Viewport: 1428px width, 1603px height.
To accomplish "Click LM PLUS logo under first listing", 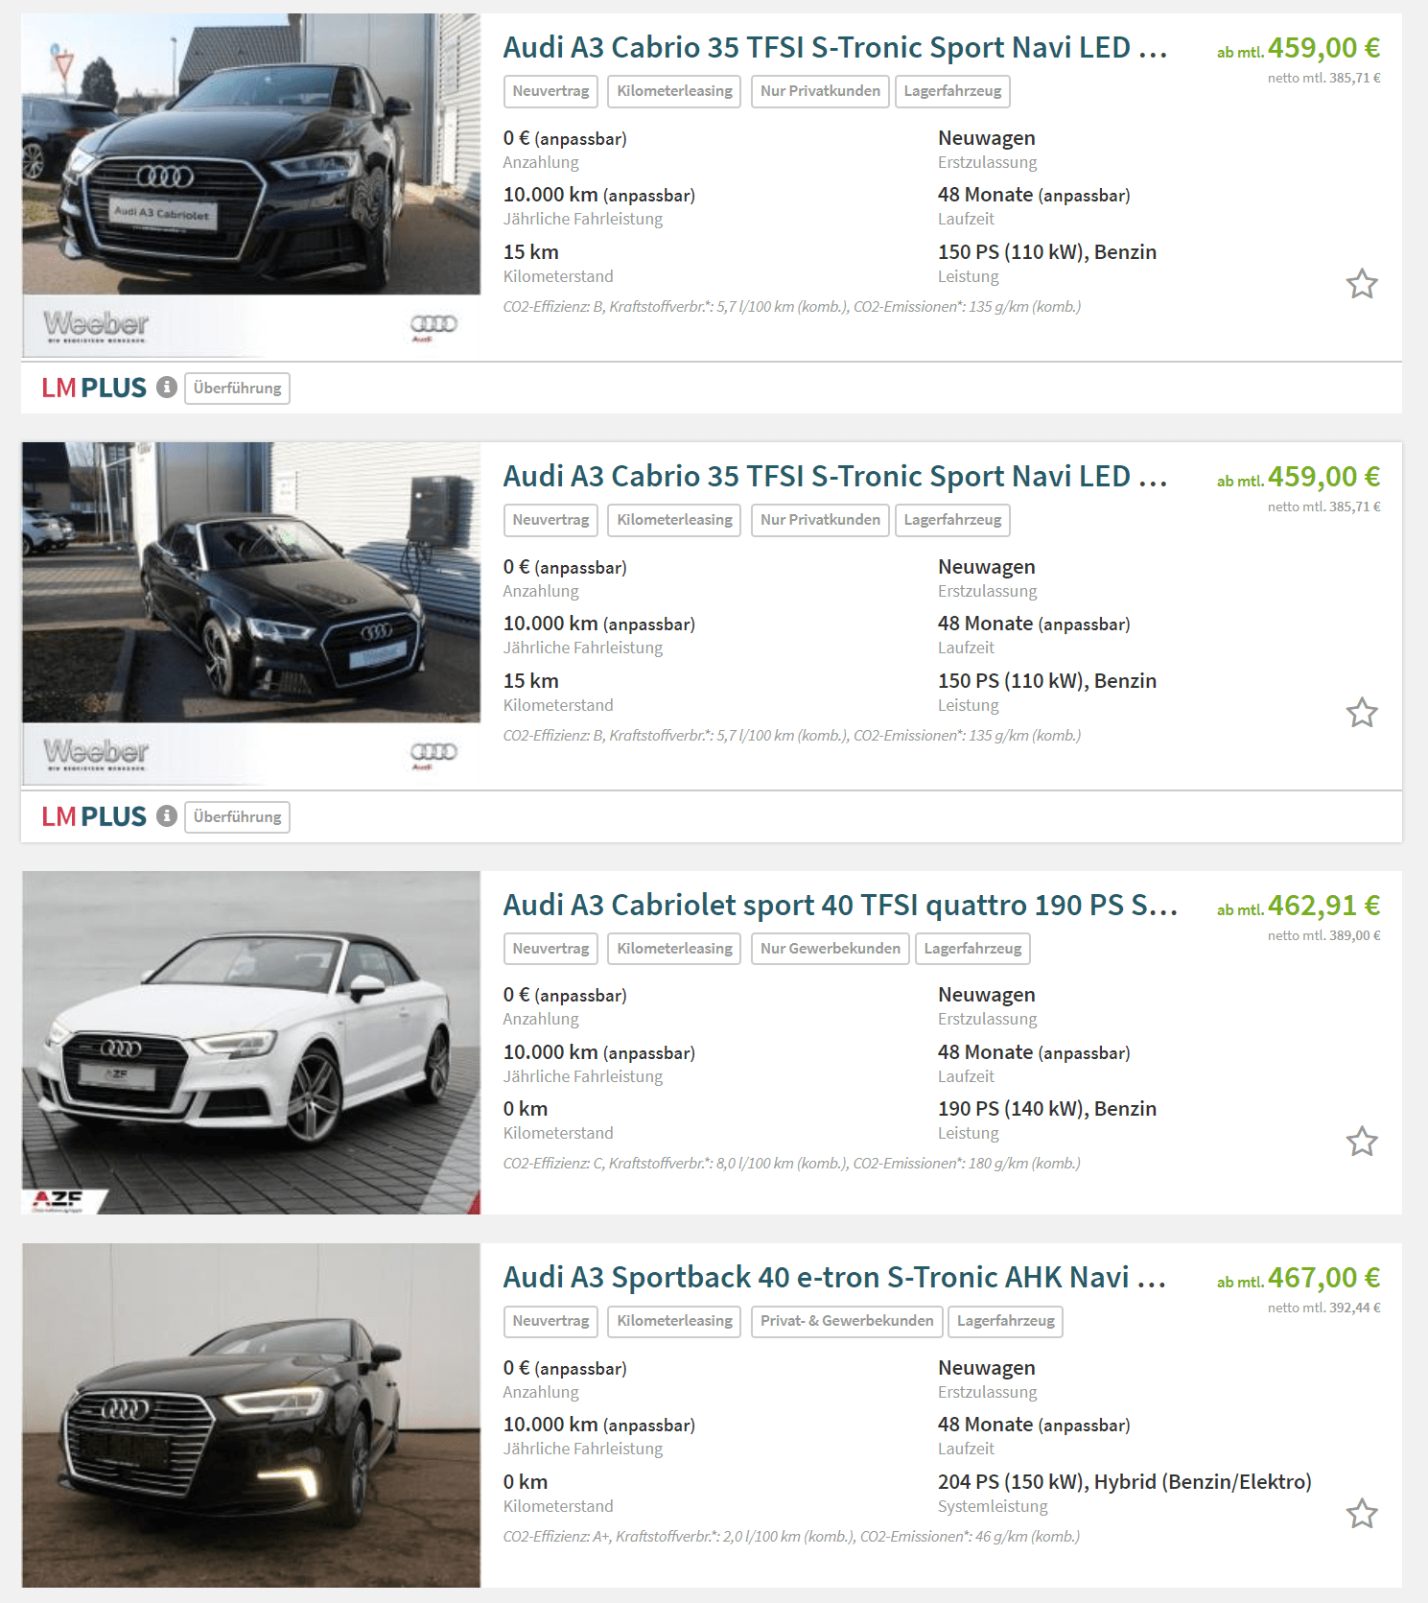I will coord(94,388).
